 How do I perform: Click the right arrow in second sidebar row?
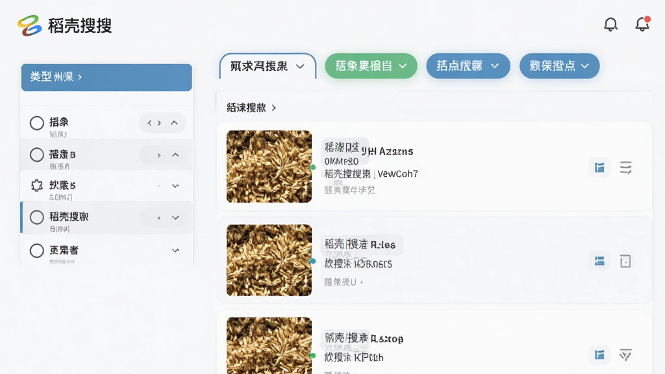[159, 155]
